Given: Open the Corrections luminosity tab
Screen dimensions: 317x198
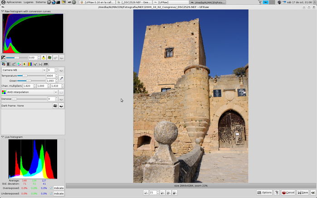Looking at the screenshot, I should tap(24, 64).
